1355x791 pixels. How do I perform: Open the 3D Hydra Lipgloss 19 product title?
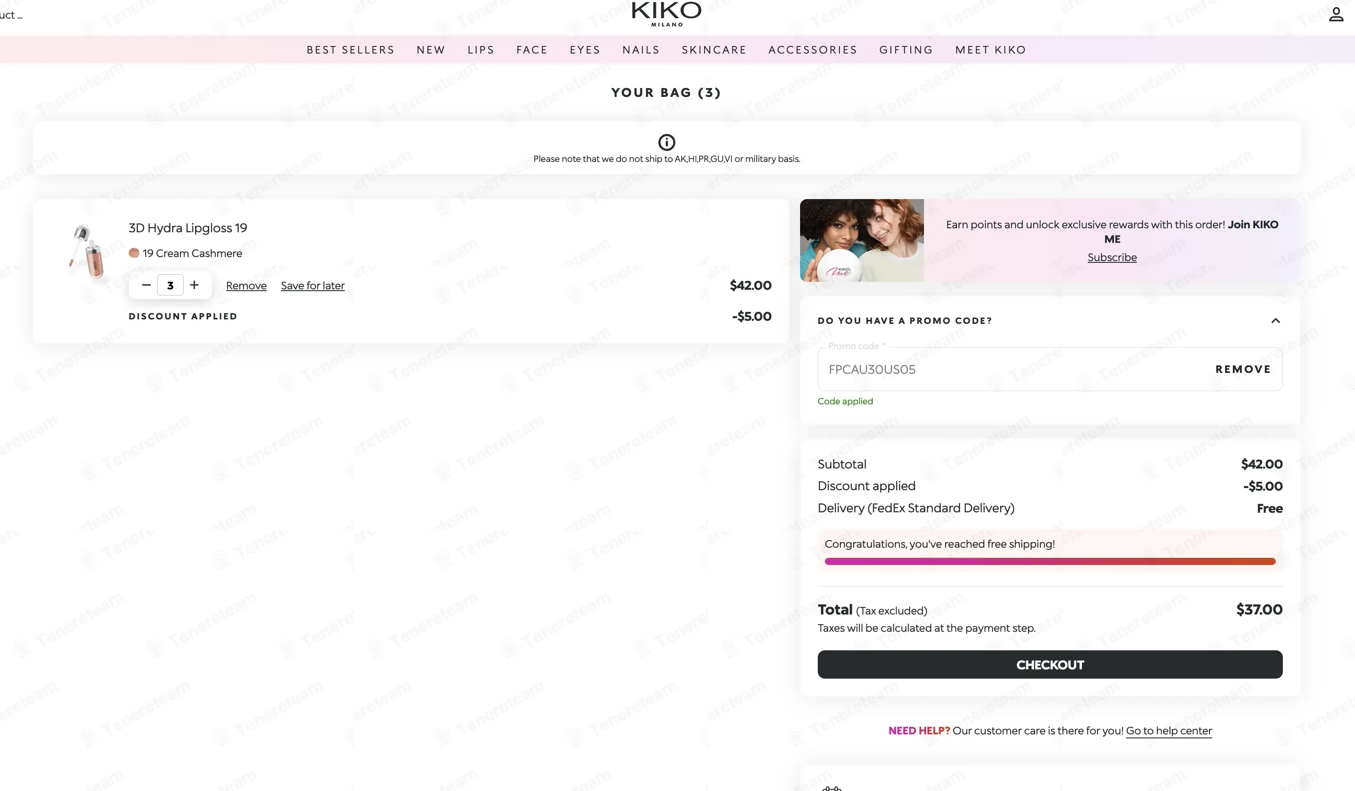click(188, 228)
